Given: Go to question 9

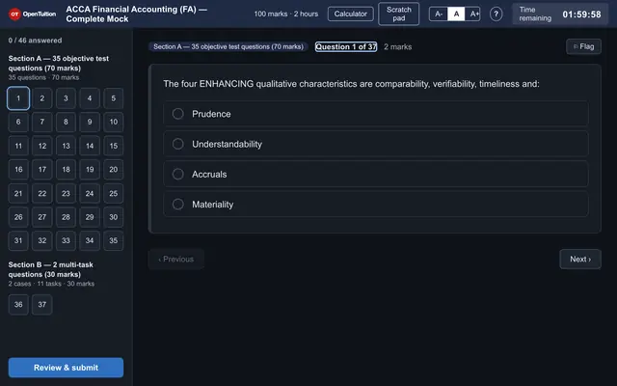Looking at the screenshot, I should tap(90, 122).
